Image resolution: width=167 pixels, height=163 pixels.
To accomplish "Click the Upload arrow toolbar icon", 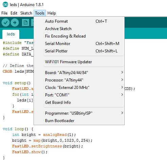I will (x=15, y=23).
